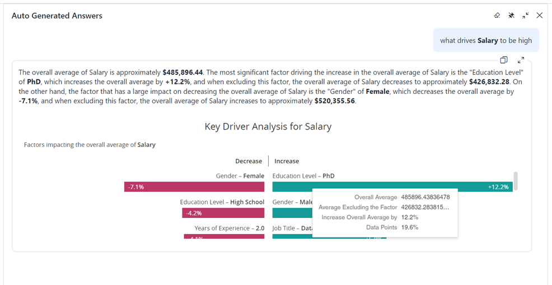Click the Key Driver Analysis for Salary title
Viewport: 552px width, 285px height.
[268, 127]
